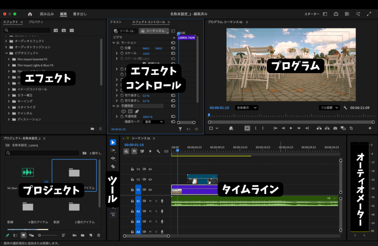Adjust project thumbnail size slider
Viewport: 378px width, 246px height.
[x=39, y=235]
